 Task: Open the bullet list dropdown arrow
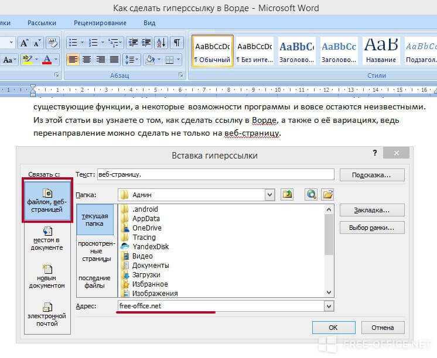click(82, 43)
